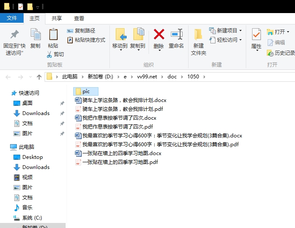
Task: Expand chevron after 新加卷 (D:) in path
Action: coord(118,77)
